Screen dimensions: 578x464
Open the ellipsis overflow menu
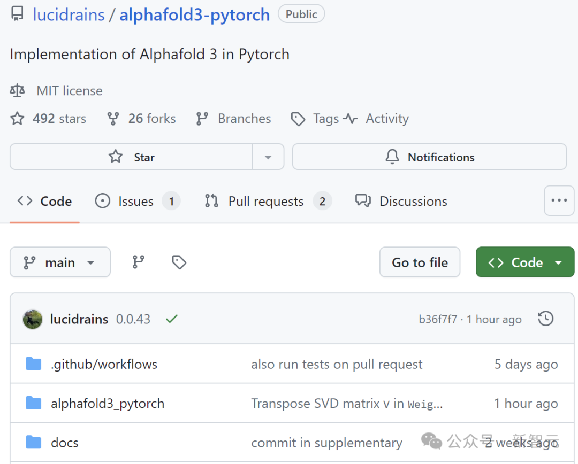point(559,200)
